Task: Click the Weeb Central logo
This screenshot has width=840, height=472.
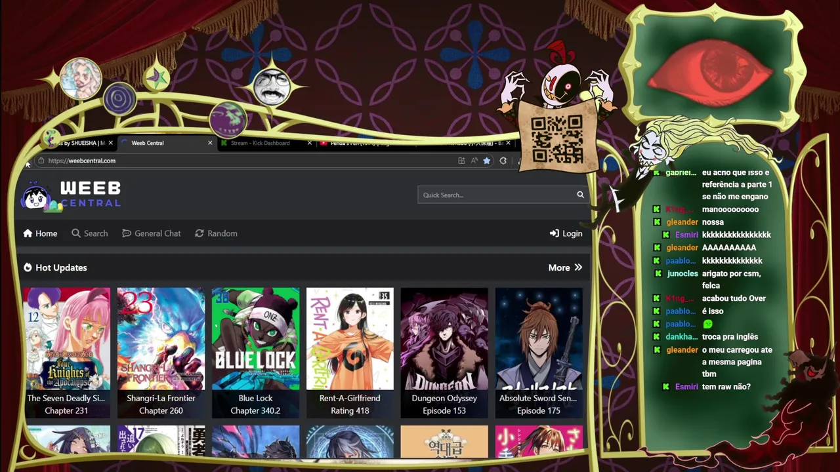Action: pyautogui.click(x=72, y=195)
